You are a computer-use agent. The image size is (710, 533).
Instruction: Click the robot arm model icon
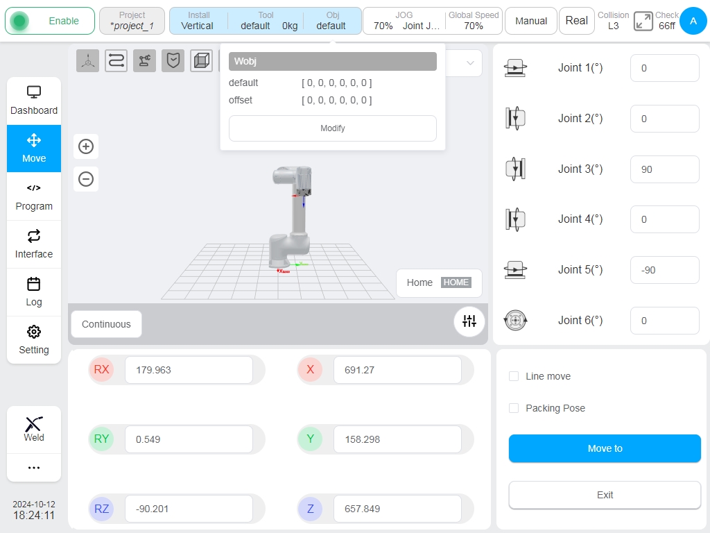(x=144, y=61)
